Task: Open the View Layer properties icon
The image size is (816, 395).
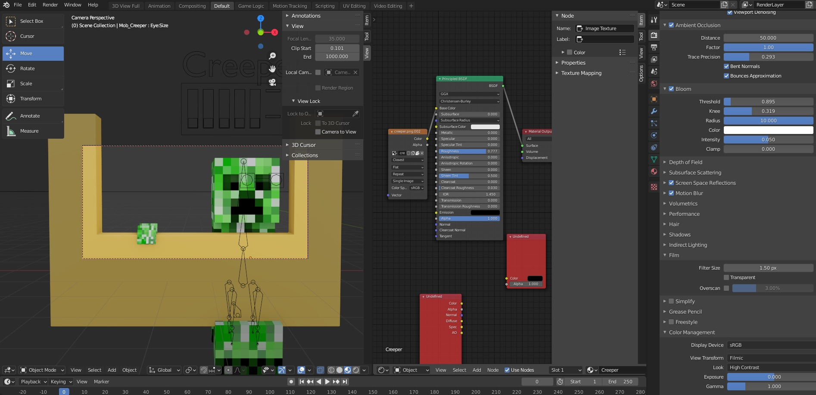Action: coord(654,59)
